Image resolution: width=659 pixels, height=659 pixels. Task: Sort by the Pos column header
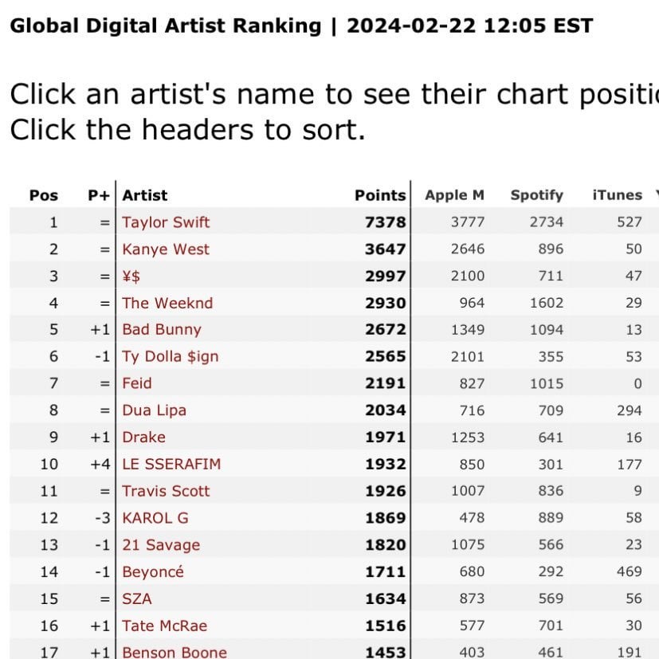42,195
